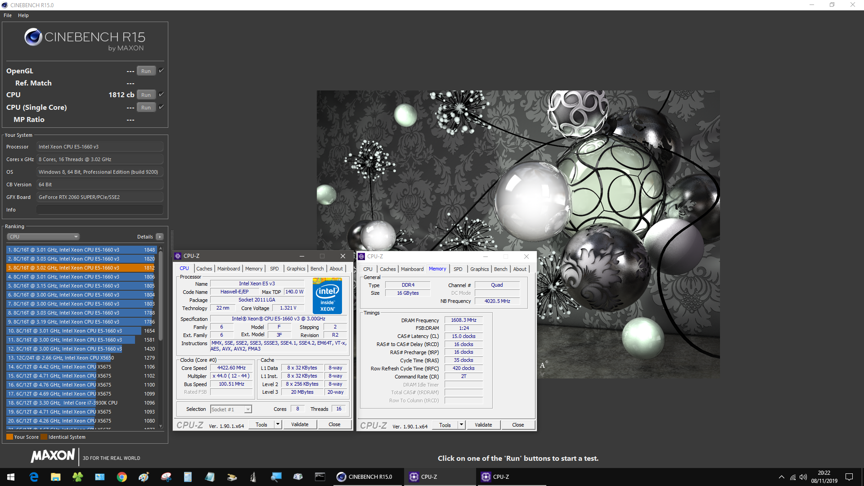Switch to the first CPU-Z taskbar item

pos(440,477)
